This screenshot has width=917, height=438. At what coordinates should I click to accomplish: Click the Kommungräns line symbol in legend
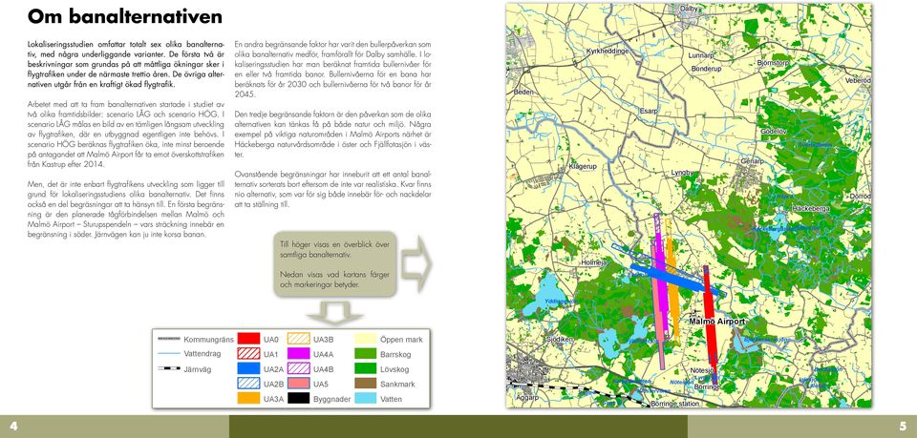pyautogui.click(x=168, y=339)
